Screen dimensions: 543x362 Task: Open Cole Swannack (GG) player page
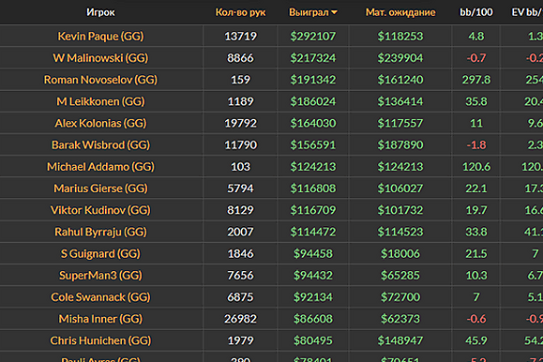click(x=100, y=297)
